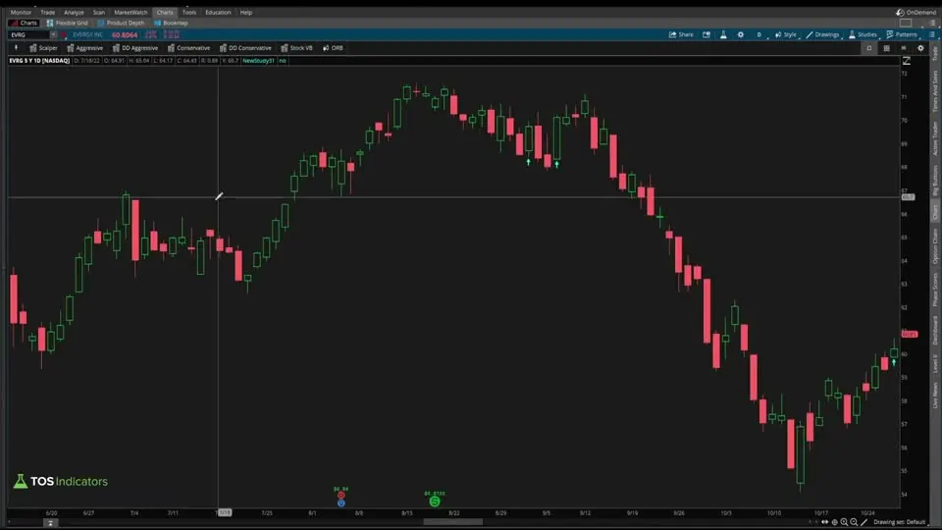Viewport: 942px width, 530px height.
Task: Open the blue toolbar list menu icon
Action: pos(932,35)
